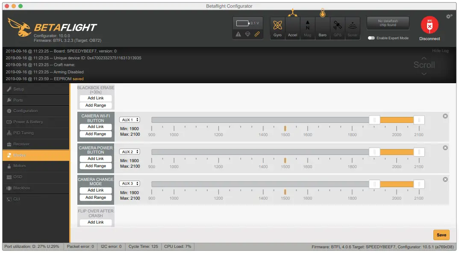The height and width of the screenshot is (253, 459).
Task: Click the Baro sensor icon
Action: (x=322, y=26)
